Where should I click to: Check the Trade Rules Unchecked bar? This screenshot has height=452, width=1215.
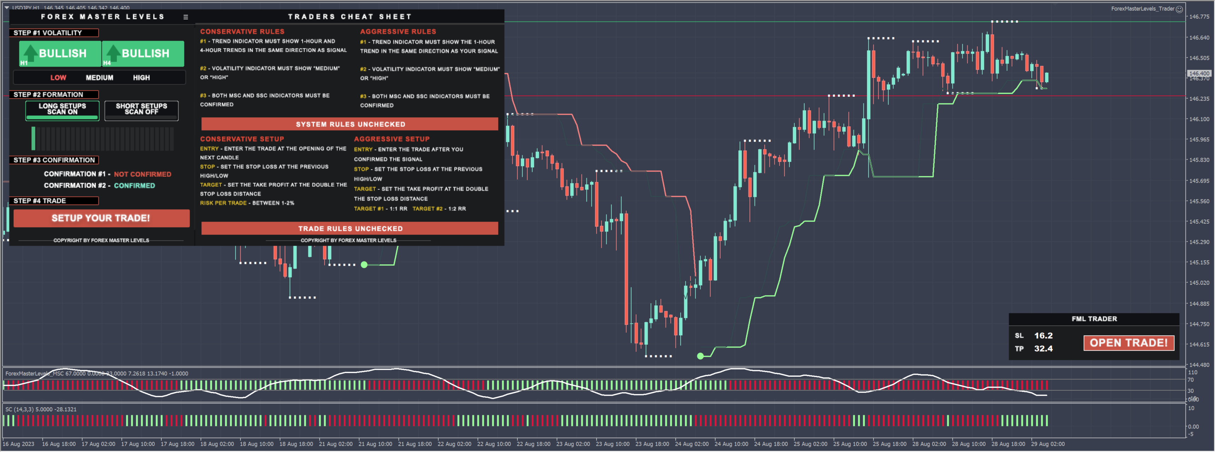point(350,229)
